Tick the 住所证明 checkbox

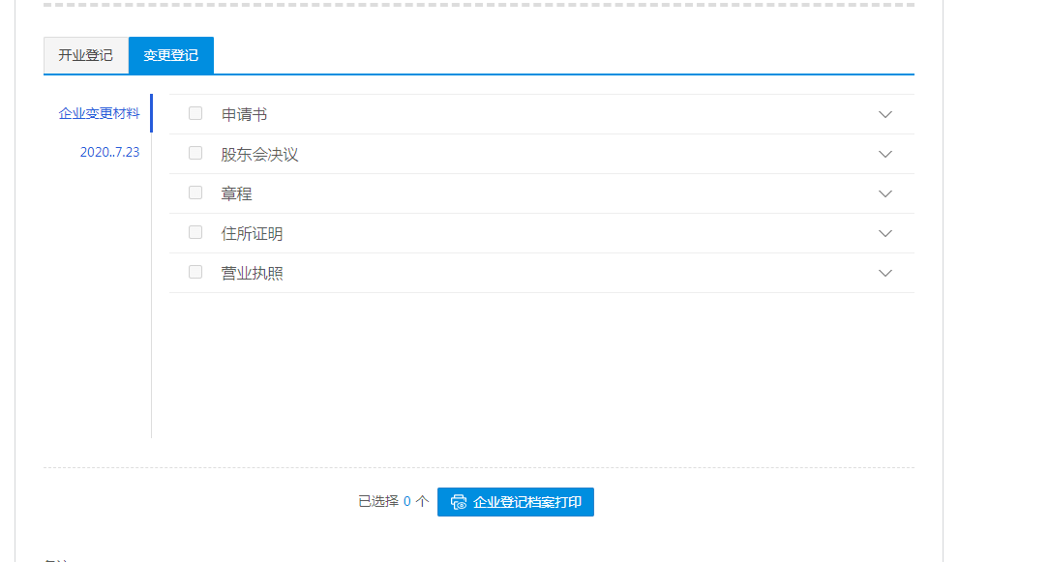click(195, 232)
